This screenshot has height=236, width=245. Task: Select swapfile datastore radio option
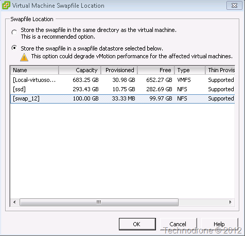point(14,48)
